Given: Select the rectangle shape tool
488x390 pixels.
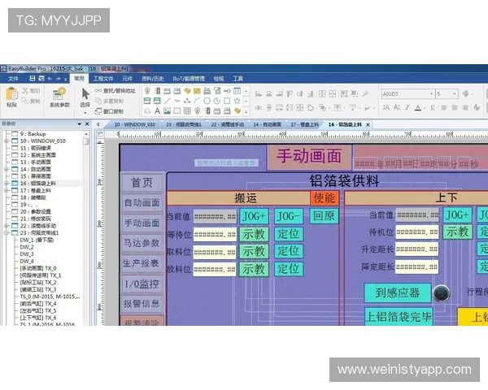Looking at the screenshot, I should coord(227,101).
